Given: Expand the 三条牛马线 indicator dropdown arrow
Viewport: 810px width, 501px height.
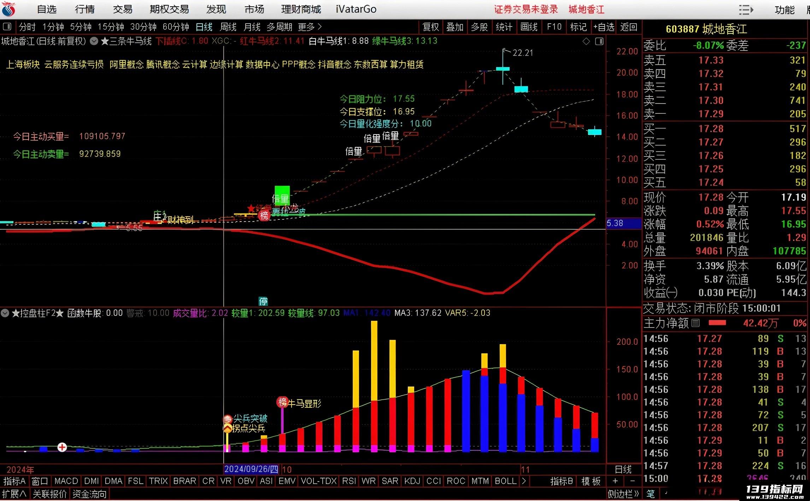Looking at the screenshot, I should point(94,41).
